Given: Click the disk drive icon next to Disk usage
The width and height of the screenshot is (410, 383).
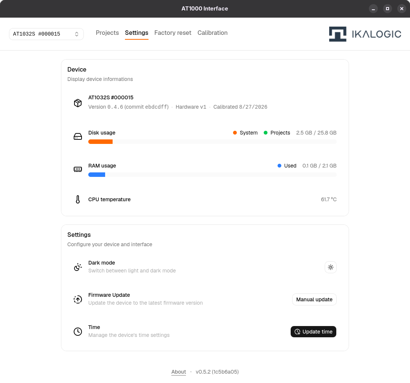Looking at the screenshot, I should [78, 136].
